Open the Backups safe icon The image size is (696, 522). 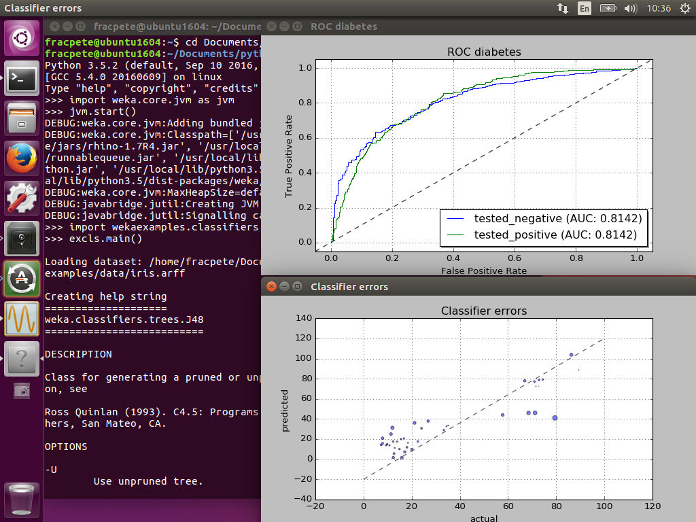[x=22, y=239]
